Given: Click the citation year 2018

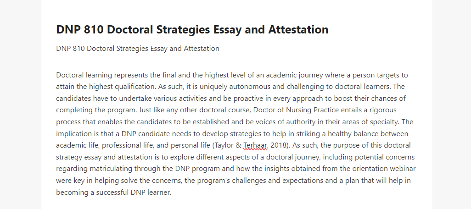Looking at the screenshot, I should click(x=279, y=145).
